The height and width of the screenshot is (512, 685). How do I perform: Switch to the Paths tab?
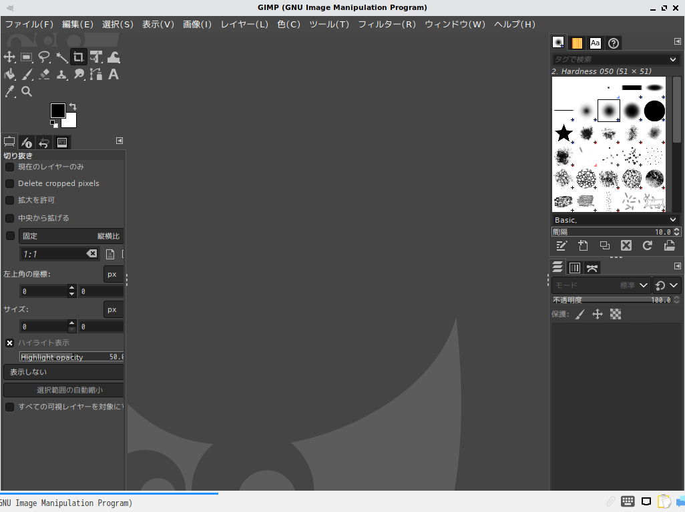(x=592, y=268)
